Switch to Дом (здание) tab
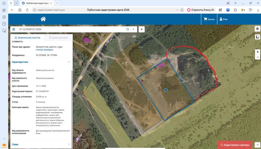The image size is (261, 149). tap(58, 38)
